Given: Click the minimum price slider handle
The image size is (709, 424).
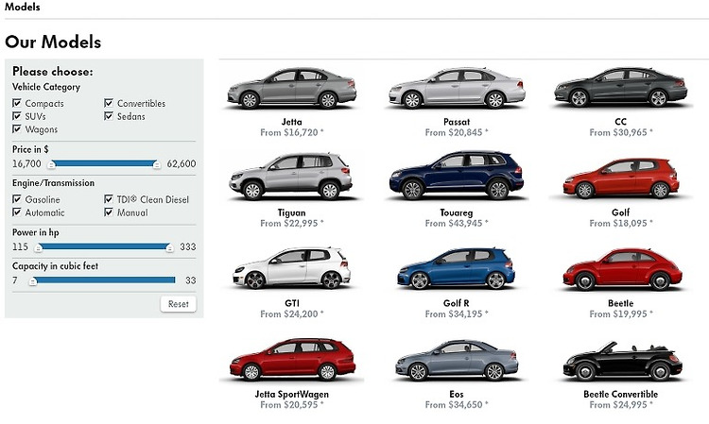Looking at the screenshot, I should pyautogui.click(x=52, y=165).
